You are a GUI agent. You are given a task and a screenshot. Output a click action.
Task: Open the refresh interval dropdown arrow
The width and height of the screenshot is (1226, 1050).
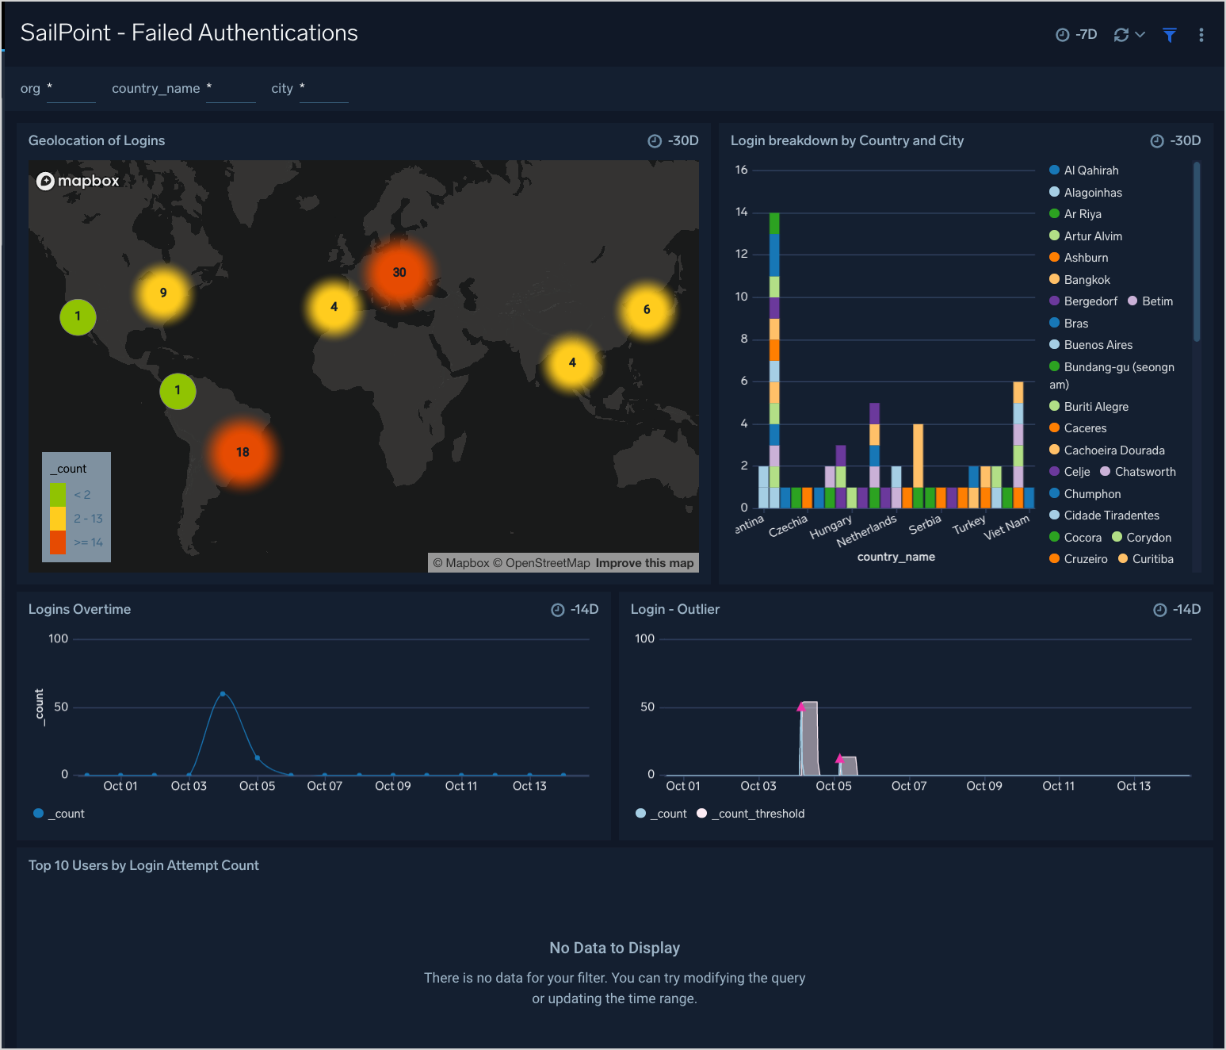point(1140,35)
